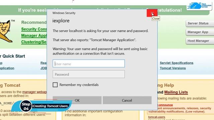
Task: Click Cloud Infrastructure Services logo
Action: click(x=199, y=6)
